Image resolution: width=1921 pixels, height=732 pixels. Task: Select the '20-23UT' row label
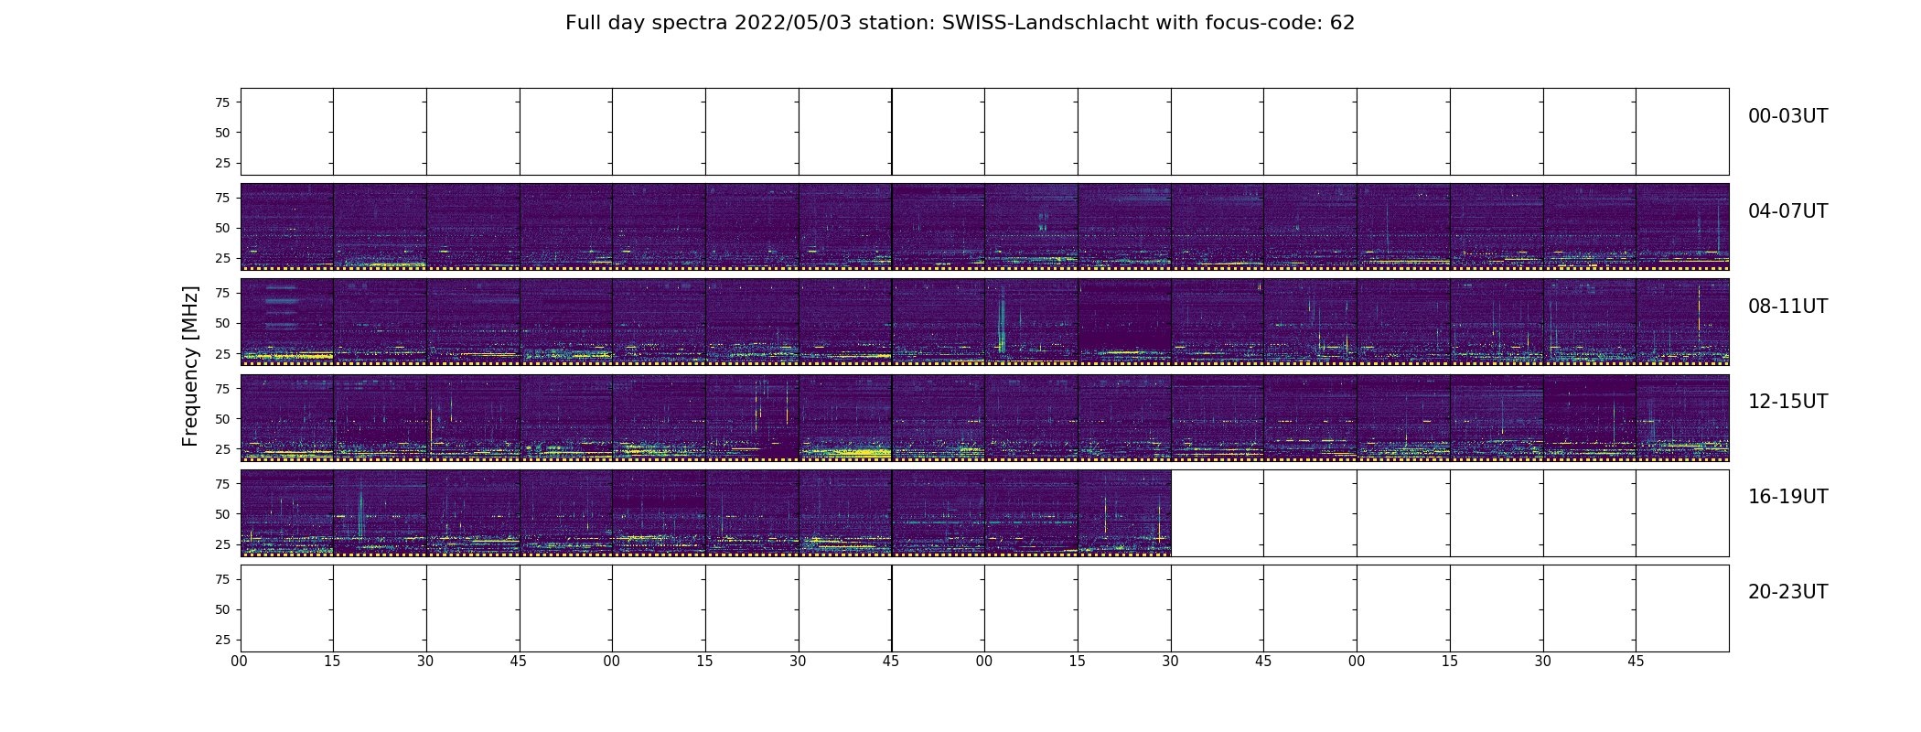1787,592
